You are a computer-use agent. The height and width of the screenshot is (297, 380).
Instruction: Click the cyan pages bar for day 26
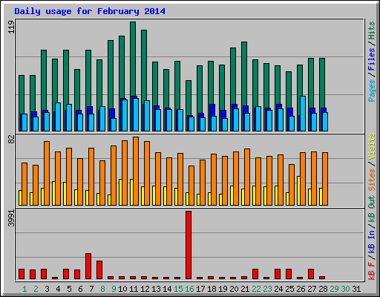pos(303,114)
